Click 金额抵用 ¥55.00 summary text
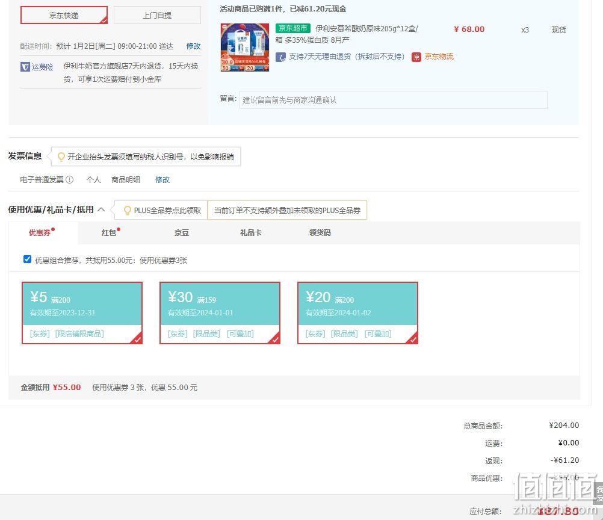This screenshot has width=603, height=520. tap(51, 388)
